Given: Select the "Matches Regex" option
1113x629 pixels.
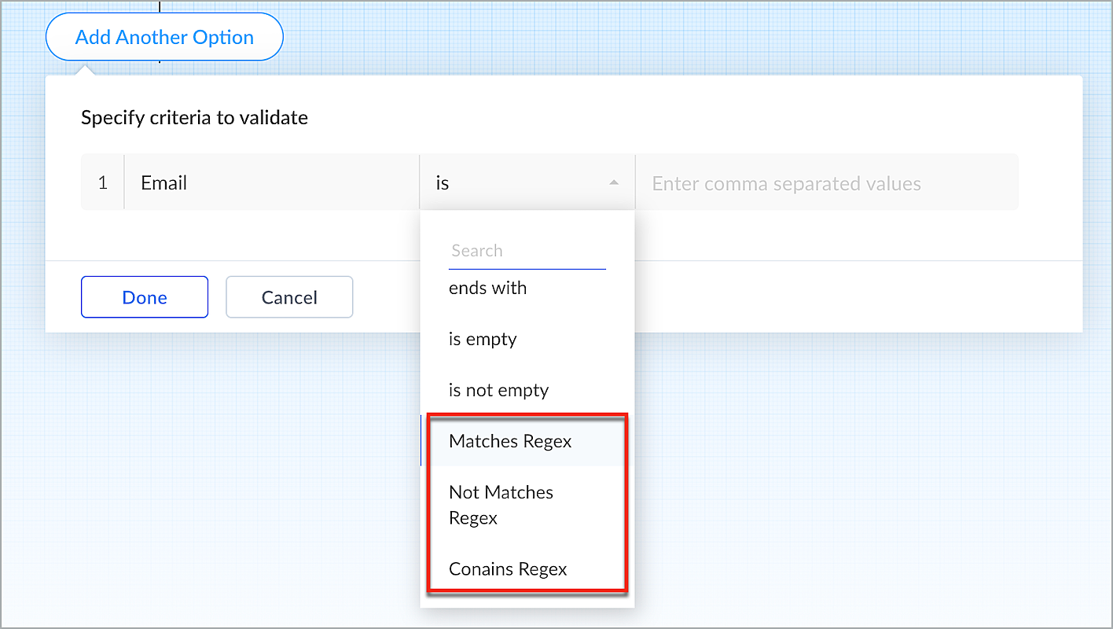Looking at the screenshot, I should (510, 441).
